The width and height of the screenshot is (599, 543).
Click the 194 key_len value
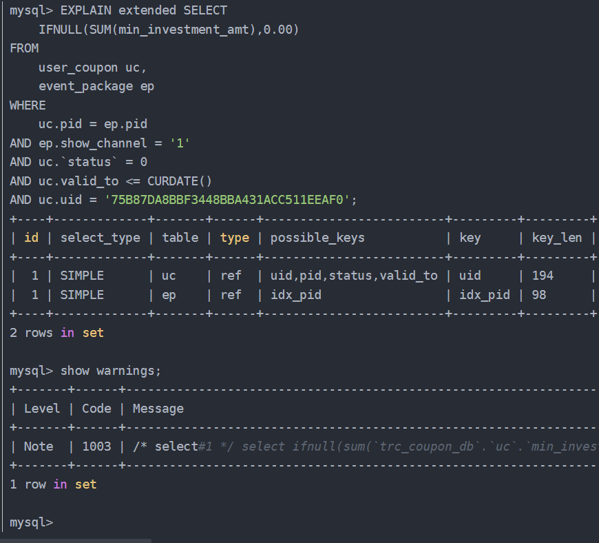(543, 276)
